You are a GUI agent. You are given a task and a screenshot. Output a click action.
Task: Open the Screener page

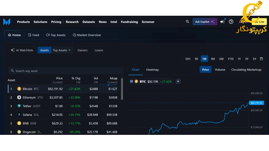(148, 22)
